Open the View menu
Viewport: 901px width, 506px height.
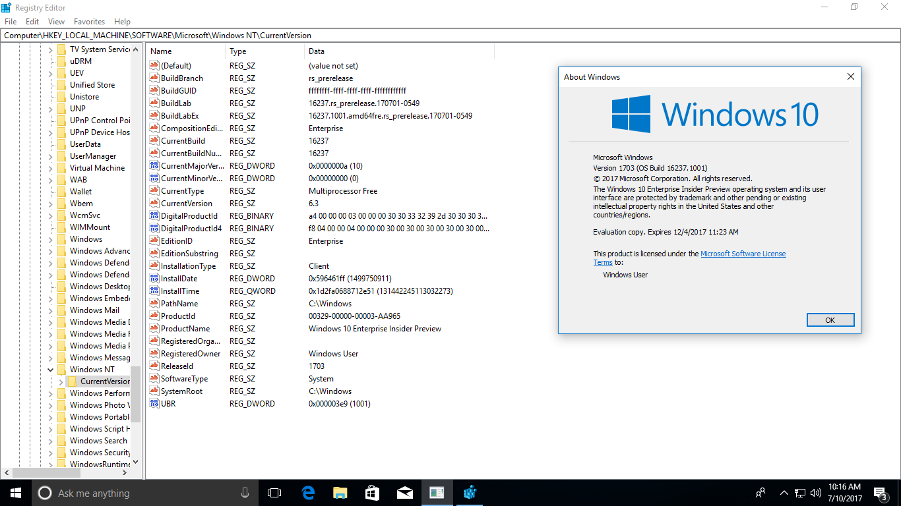(56, 22)
